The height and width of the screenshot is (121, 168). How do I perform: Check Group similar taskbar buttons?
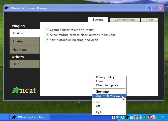[47, 30]
